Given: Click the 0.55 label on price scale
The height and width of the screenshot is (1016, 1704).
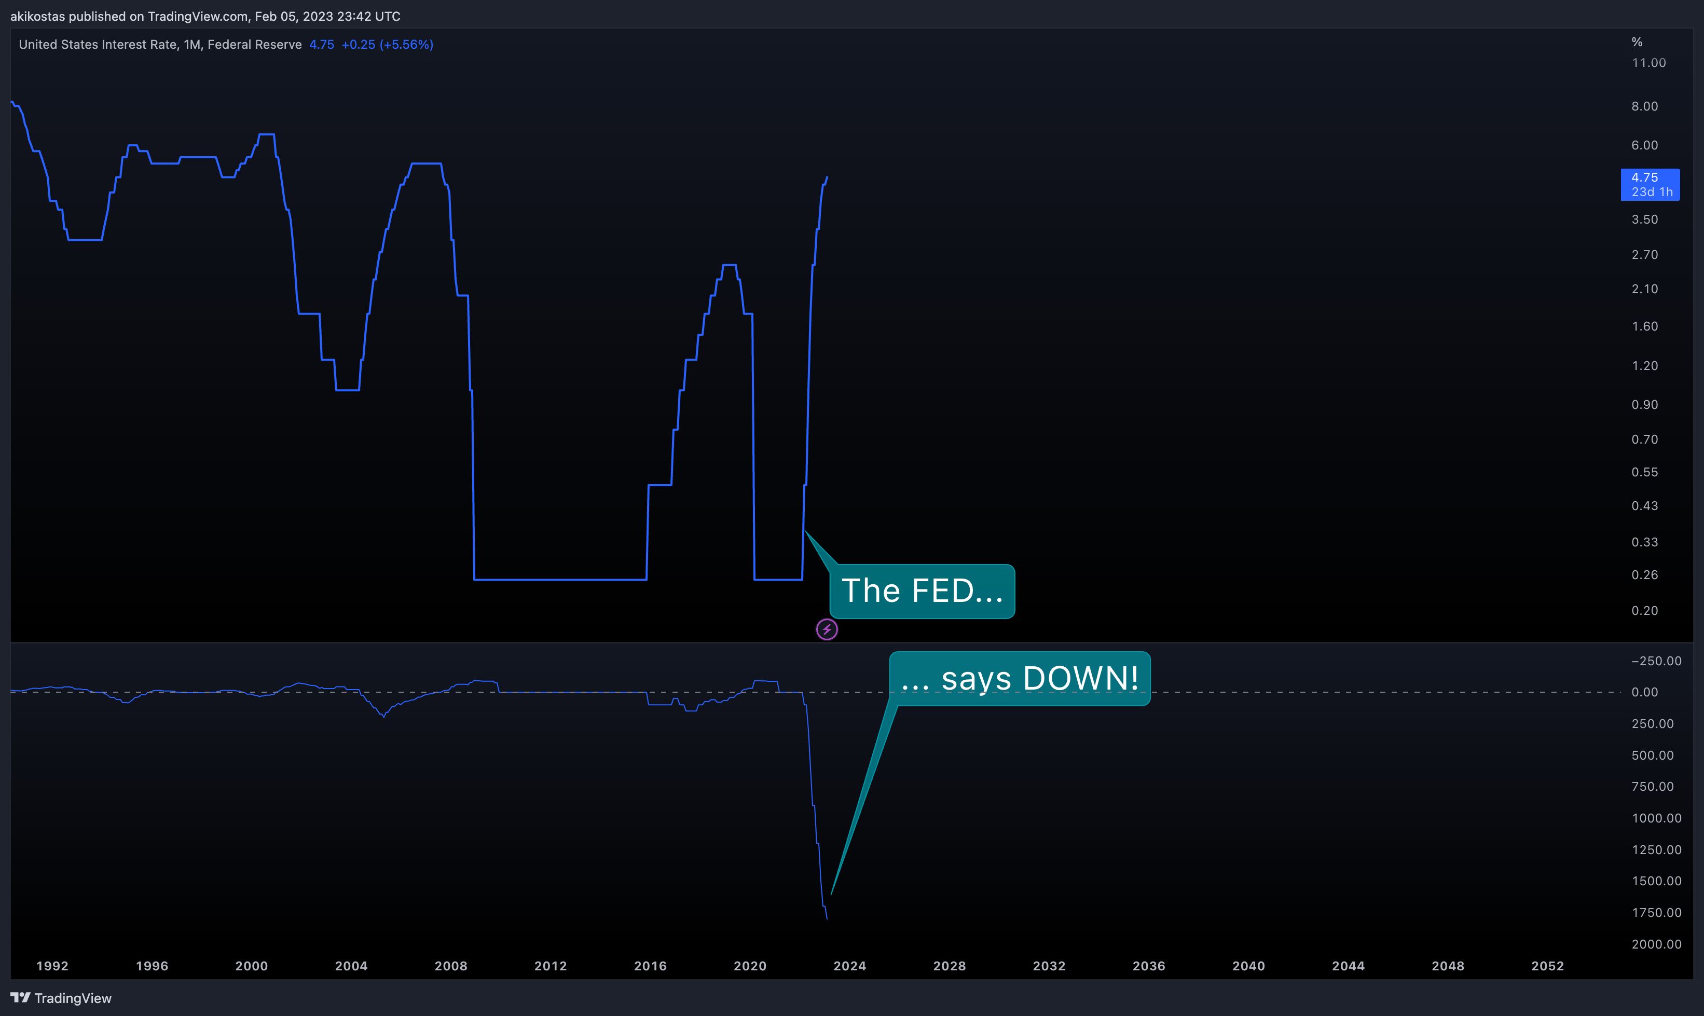Looking at the screenshot, I should click(x=1644, y=472).
